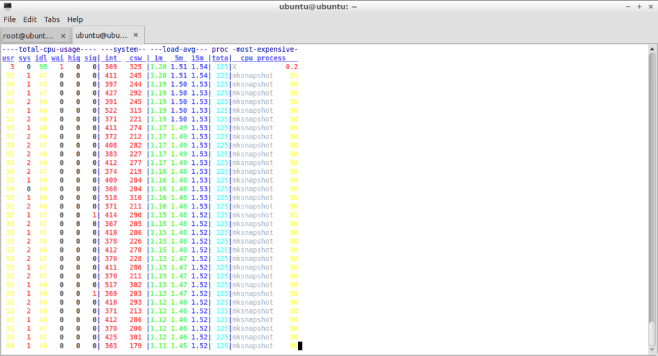Image resolution: width=658 pixels, height=356 pixels.
Task: Close the terminal window
Action: 650,6
